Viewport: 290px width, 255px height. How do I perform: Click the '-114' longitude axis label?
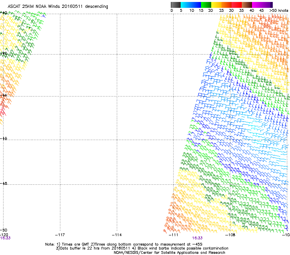click(117, 235)
